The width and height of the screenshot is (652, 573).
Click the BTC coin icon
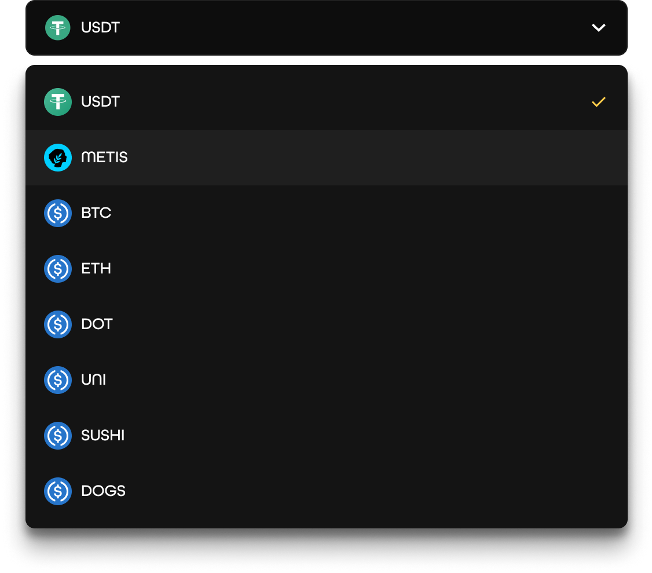click(58, 213)
